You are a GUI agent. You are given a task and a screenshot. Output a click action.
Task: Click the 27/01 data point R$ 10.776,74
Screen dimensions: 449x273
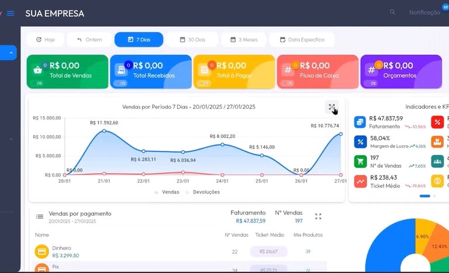[341, 134]
